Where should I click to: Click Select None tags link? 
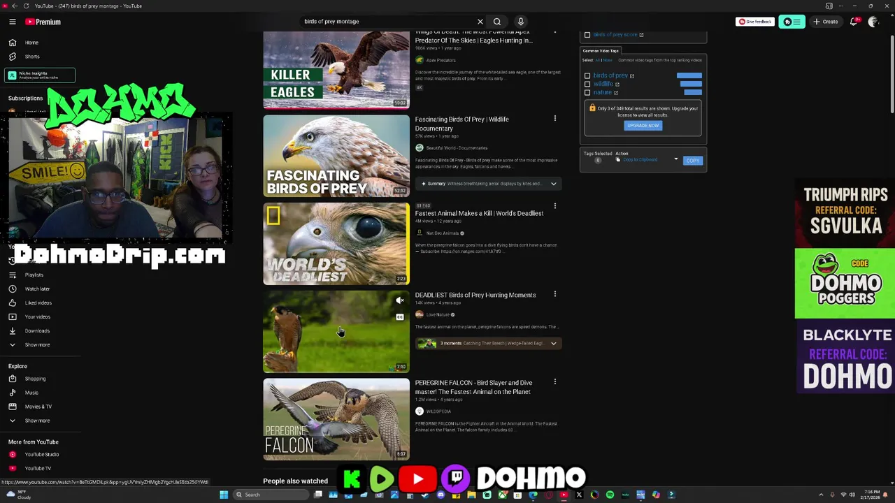[x=608, y=60]
